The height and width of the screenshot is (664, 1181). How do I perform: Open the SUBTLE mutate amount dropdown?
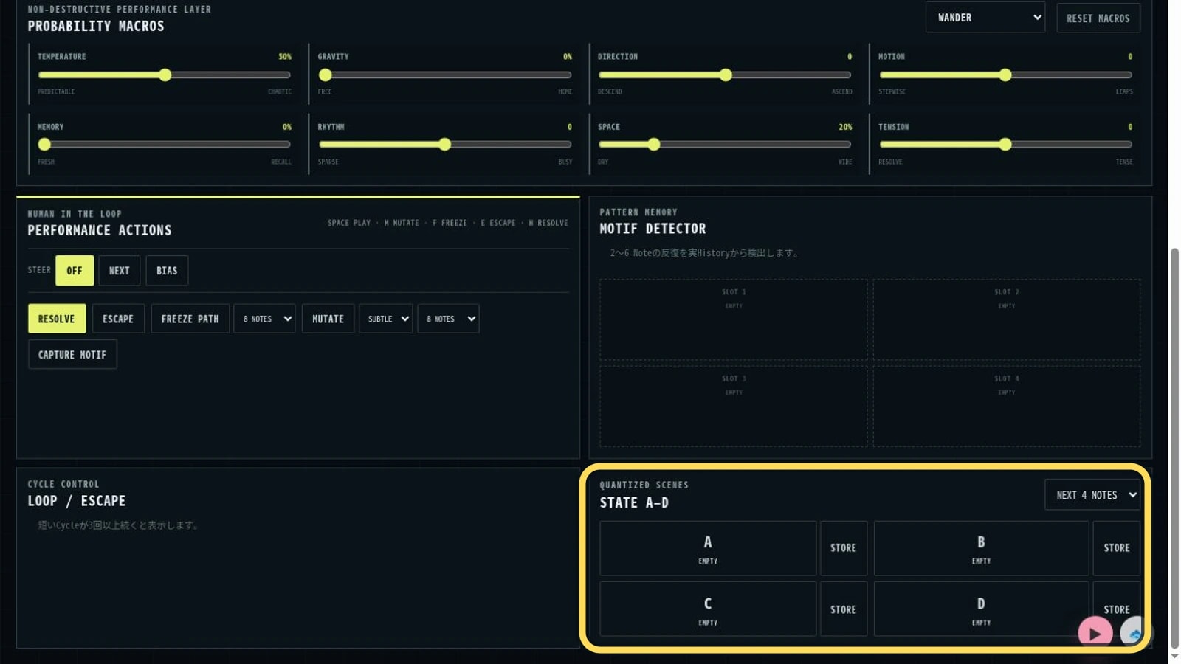385,319
